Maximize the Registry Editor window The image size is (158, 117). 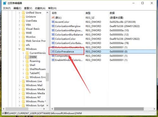(x=143, y=3)
